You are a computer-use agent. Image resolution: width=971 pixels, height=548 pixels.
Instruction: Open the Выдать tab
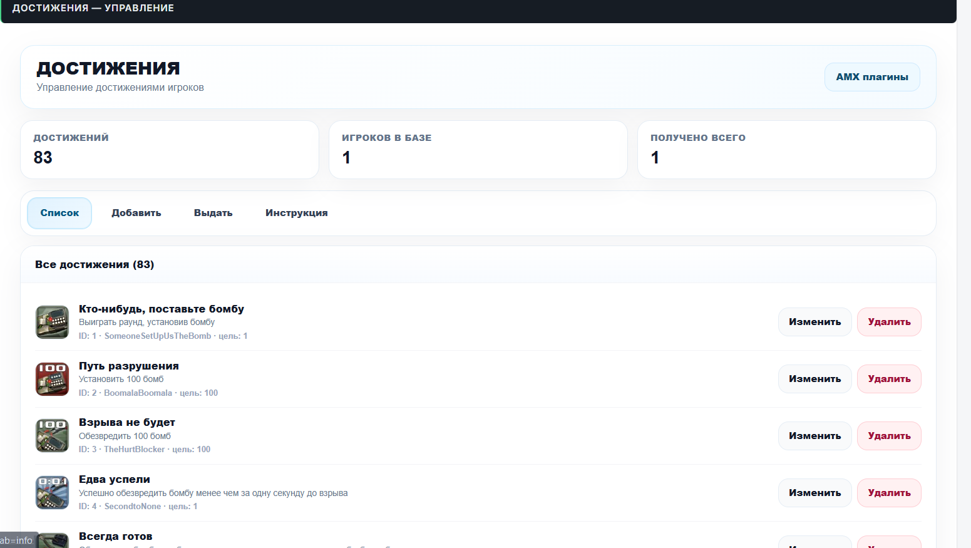click(213, 213)
